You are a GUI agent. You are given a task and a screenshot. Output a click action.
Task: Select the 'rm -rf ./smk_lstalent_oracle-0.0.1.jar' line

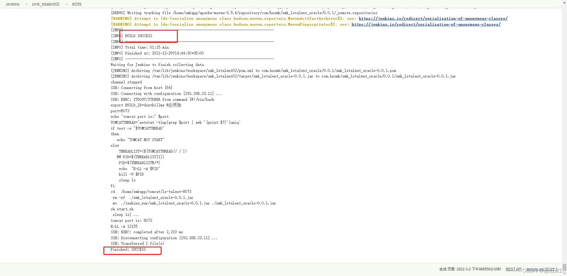point(153,198)
